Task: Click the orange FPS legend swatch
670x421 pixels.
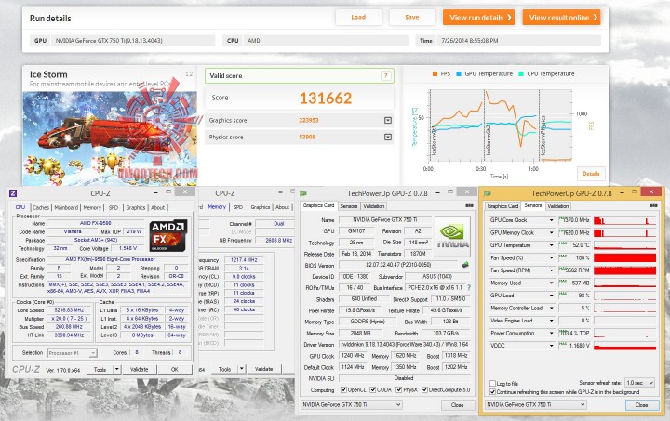Action: tap(435, 73)
